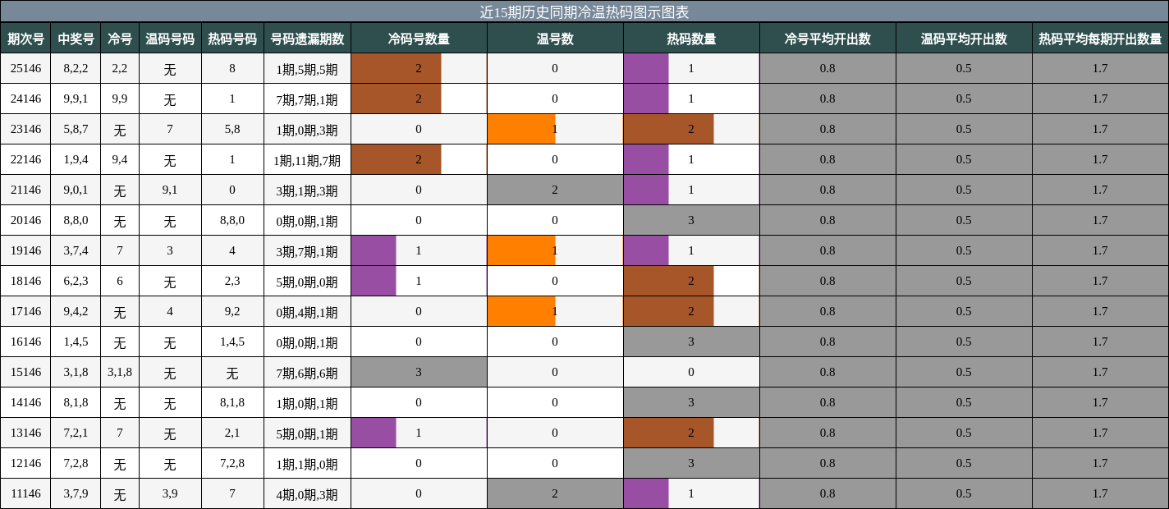Select period number 21146
The image size is (1169, 509).
point(25,190)
